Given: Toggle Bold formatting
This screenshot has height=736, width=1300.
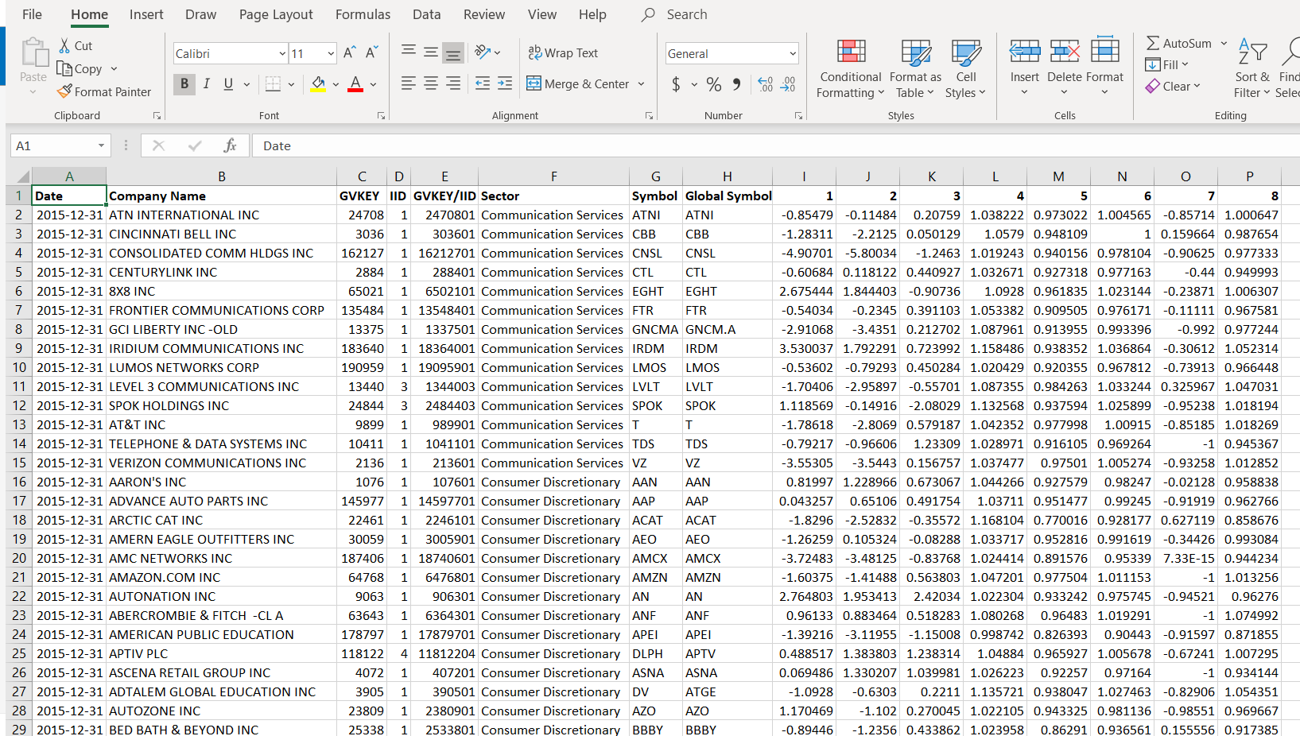Looking at the screenshot, I should (x=184, y=83).
